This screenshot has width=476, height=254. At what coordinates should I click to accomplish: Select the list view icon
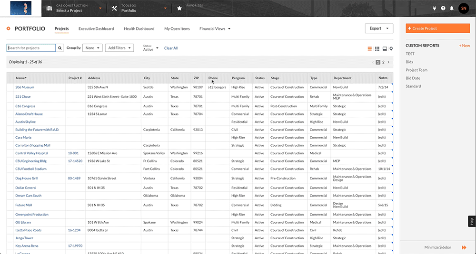point(370,48)
